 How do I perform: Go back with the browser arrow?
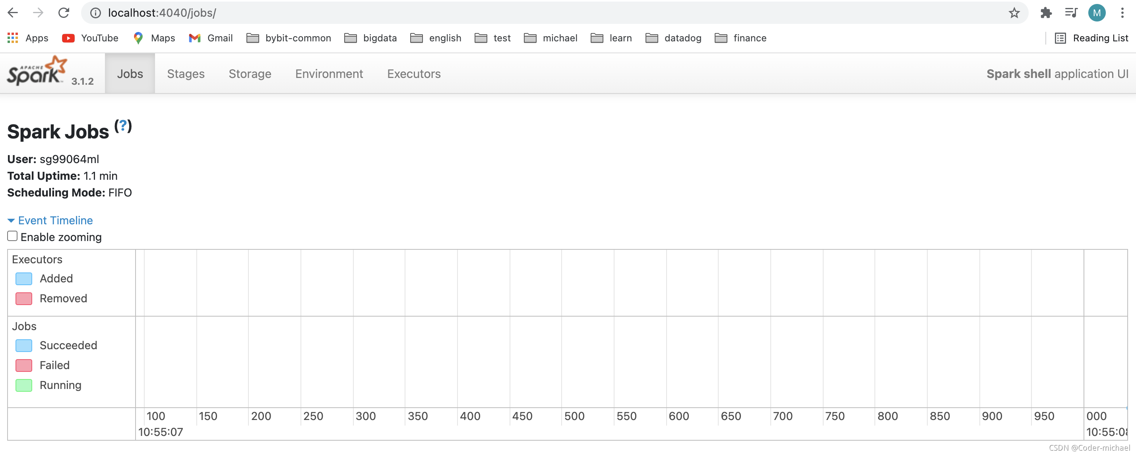click(x=13, y=13)
